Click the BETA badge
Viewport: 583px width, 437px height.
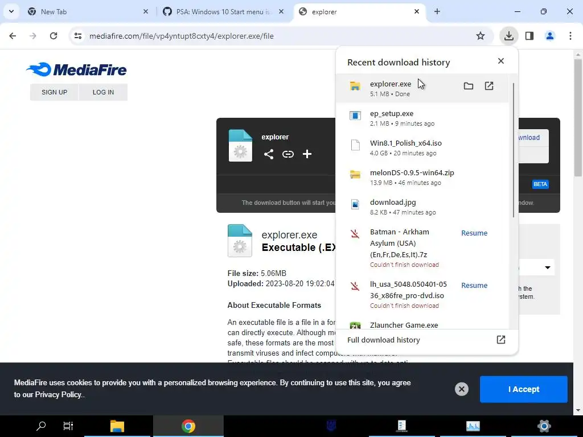click(540, 184)
